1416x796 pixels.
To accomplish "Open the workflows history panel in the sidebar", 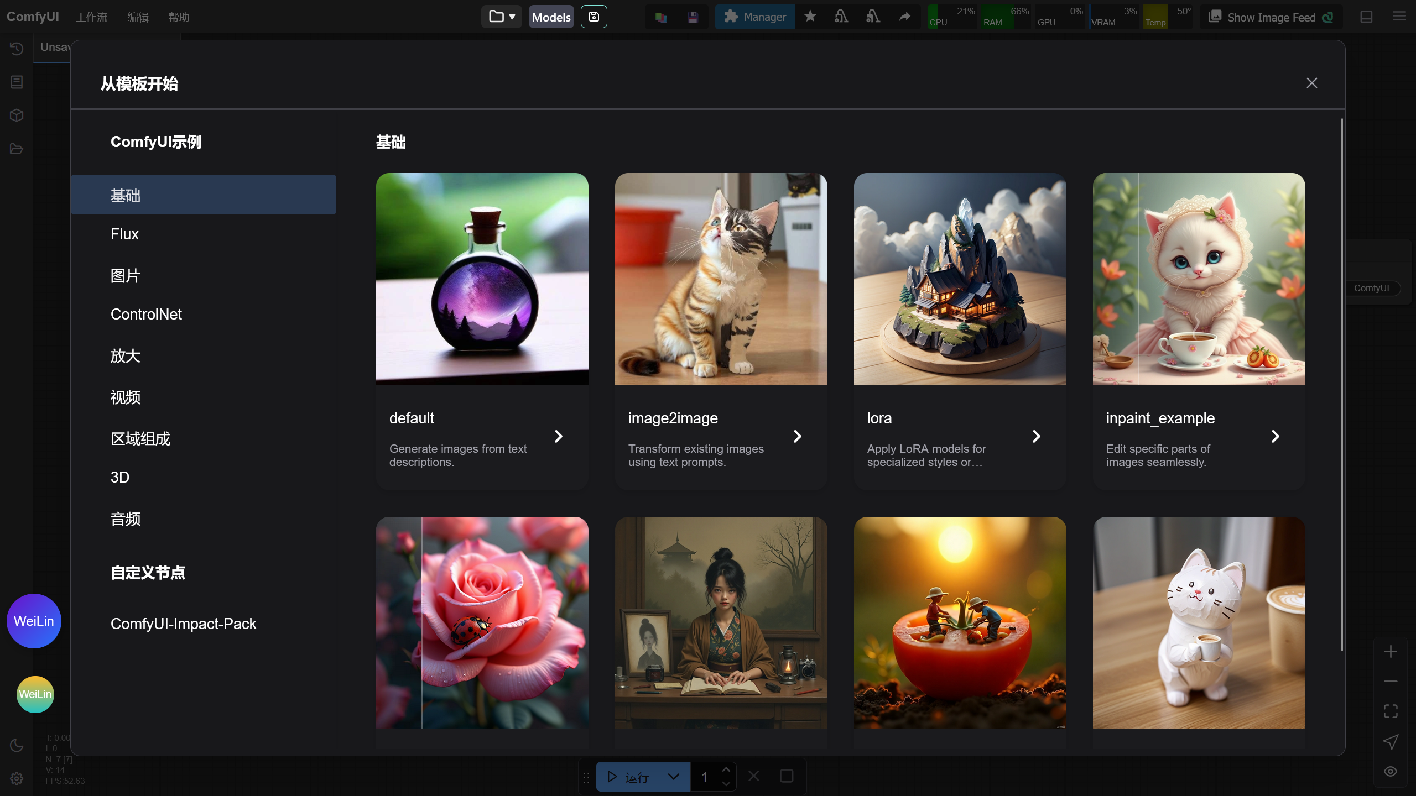I will 16,49.
